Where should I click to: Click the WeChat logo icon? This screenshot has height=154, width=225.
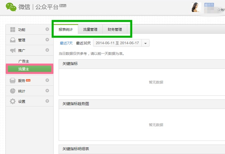pyautogui.click(x=11, y=7)
